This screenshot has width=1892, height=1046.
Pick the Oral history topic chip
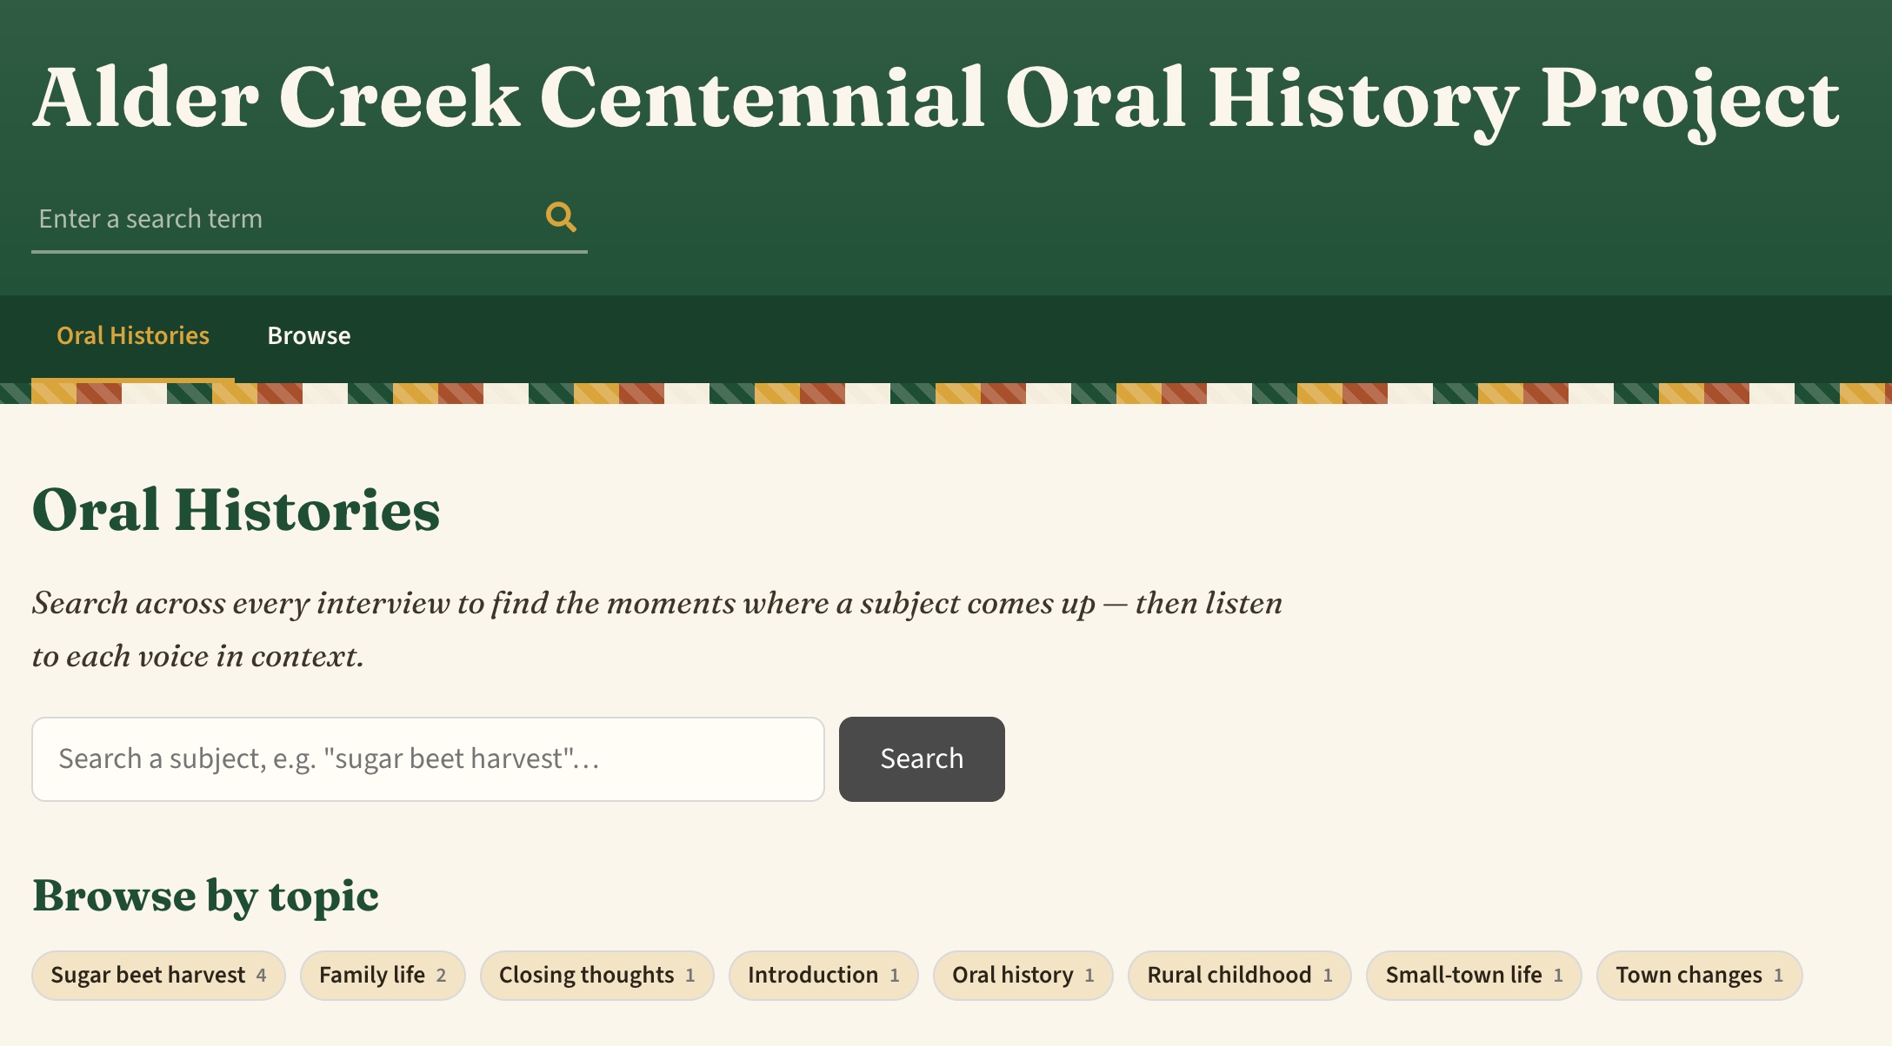pyautogui.click(x=1023, y=975)
